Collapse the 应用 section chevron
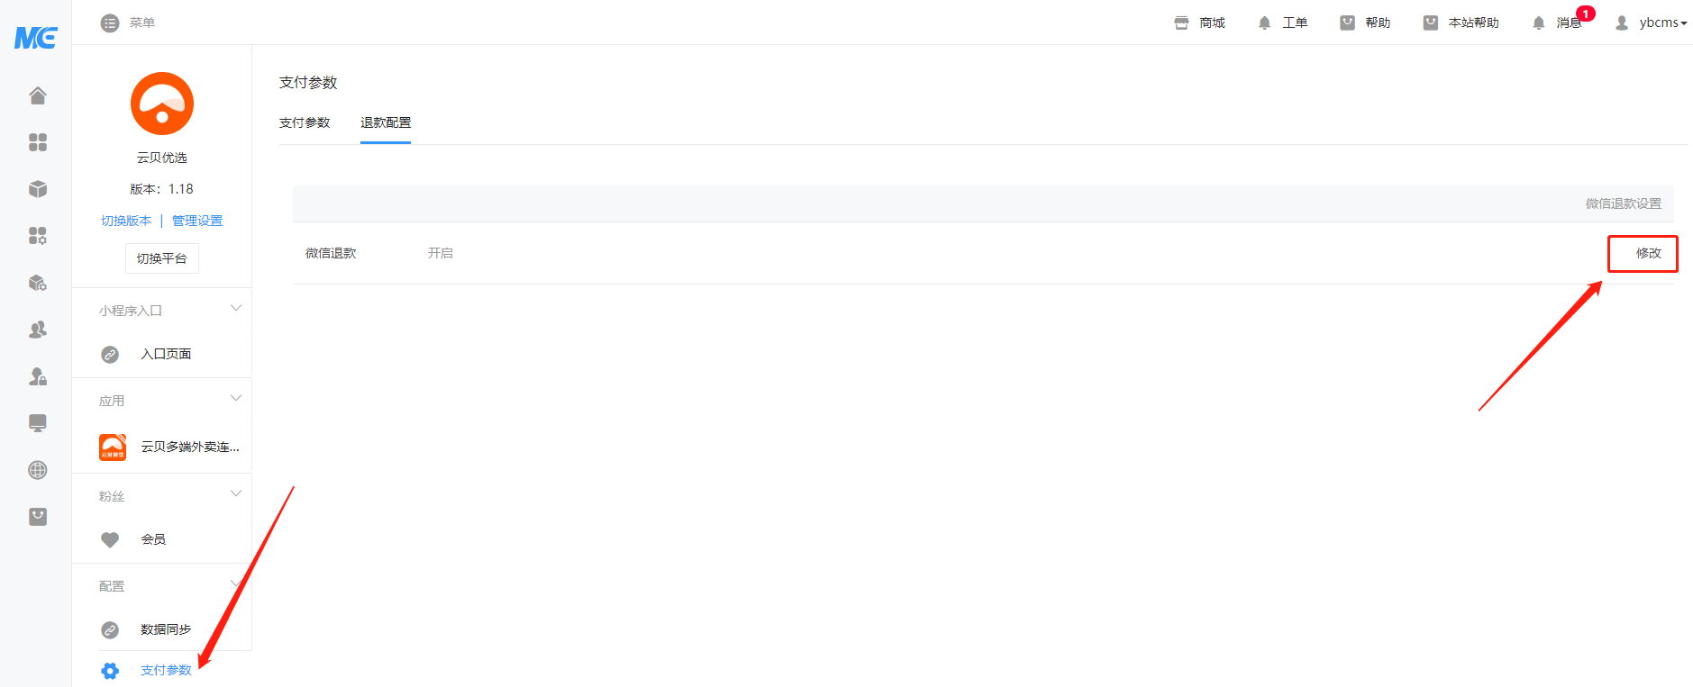The height and width of the screenshot is (687, 1693). click(x=236, y=399)
